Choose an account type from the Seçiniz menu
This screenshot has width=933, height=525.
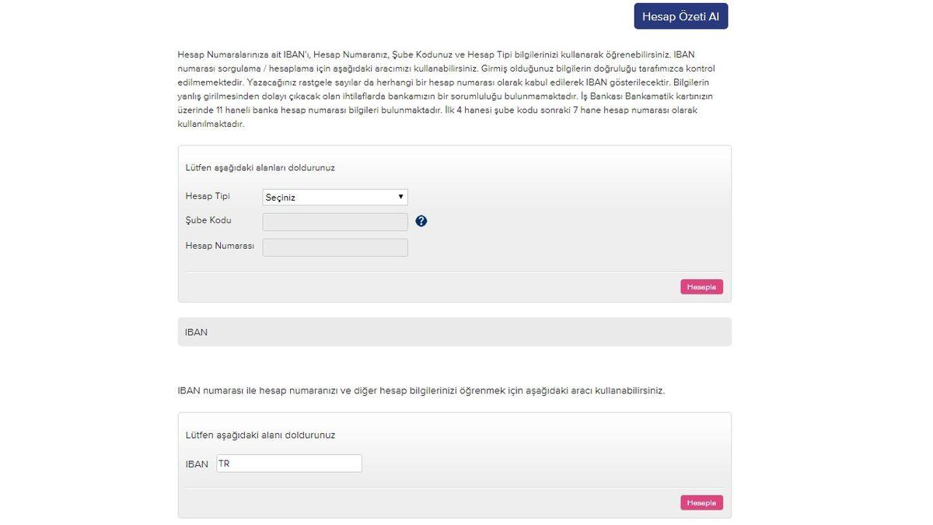click(334, 195)
